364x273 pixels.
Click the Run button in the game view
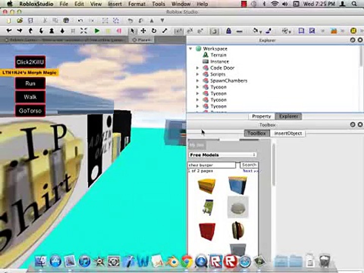[30, 83]
